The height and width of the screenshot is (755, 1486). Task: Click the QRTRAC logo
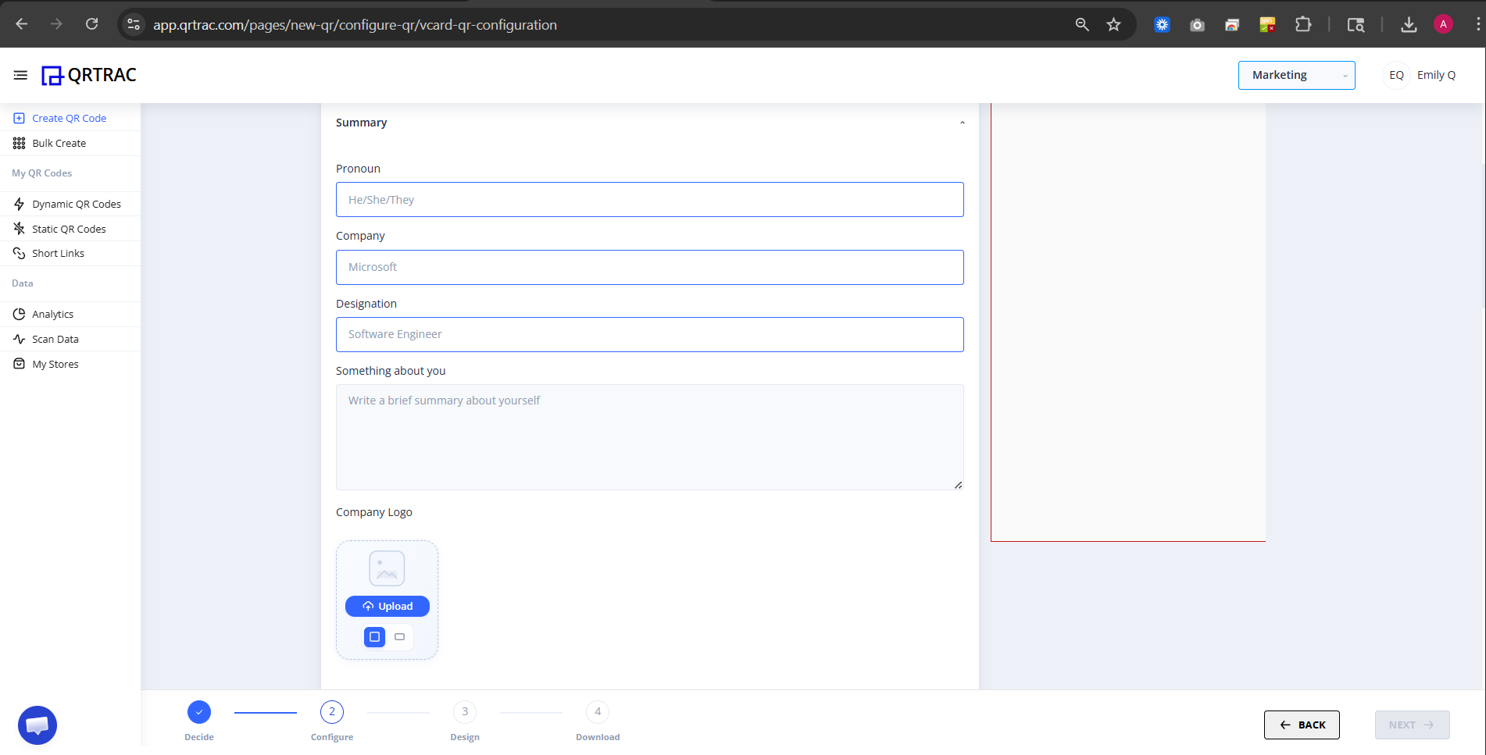click(x=88, y=75)
